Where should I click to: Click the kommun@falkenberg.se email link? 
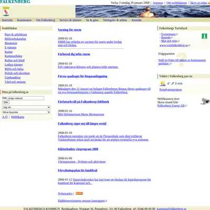(x=171, y=208)
